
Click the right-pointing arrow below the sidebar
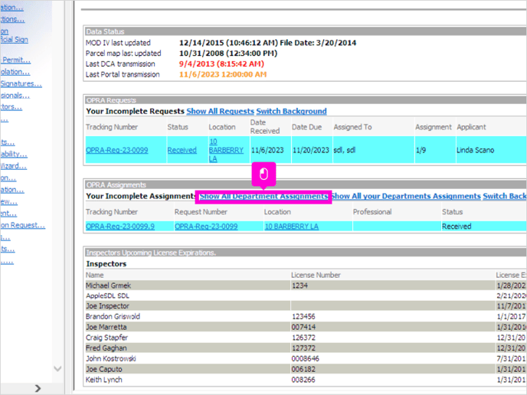click(x=38, y=388)
